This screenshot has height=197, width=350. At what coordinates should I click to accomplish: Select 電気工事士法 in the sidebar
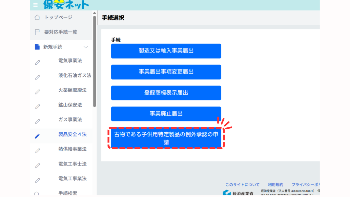click(x=72, y=164)
